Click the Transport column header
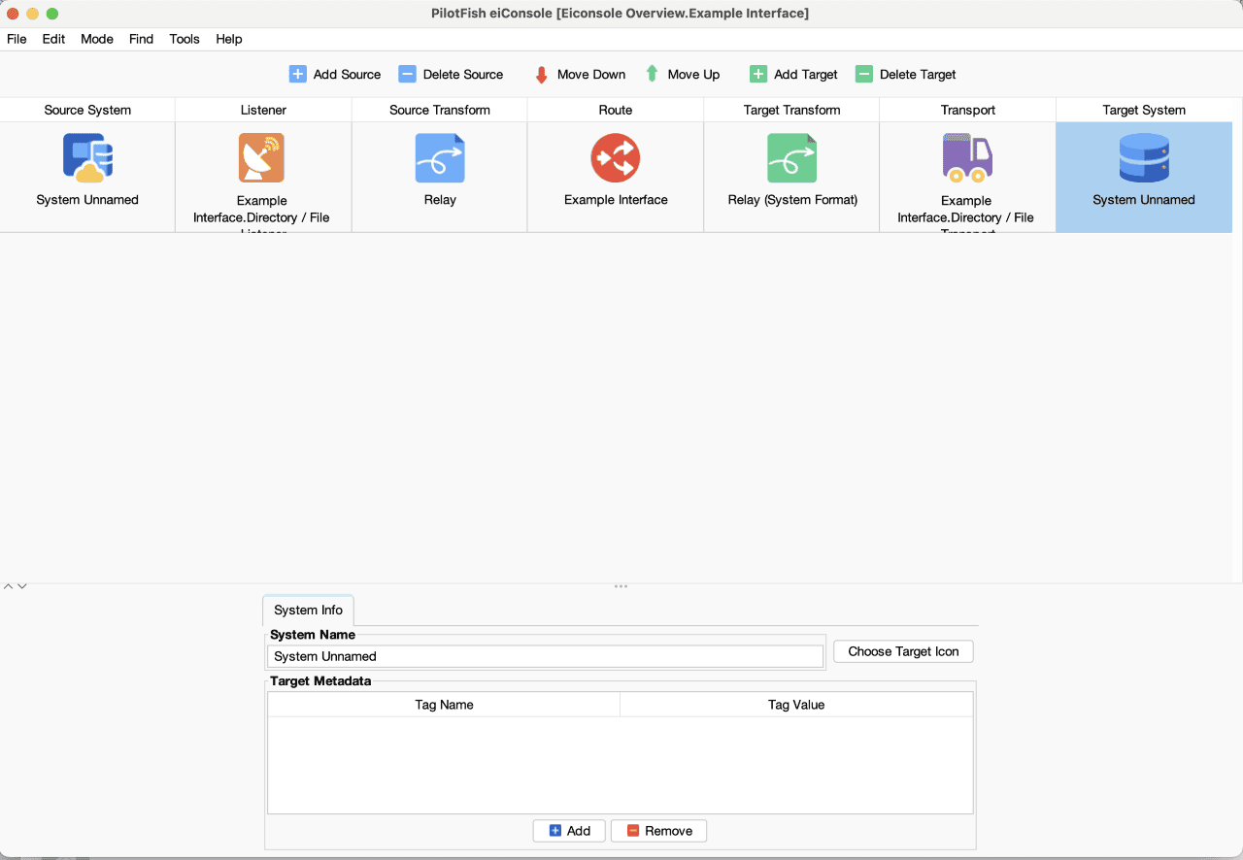The image size is (1243, 860). 968,110
